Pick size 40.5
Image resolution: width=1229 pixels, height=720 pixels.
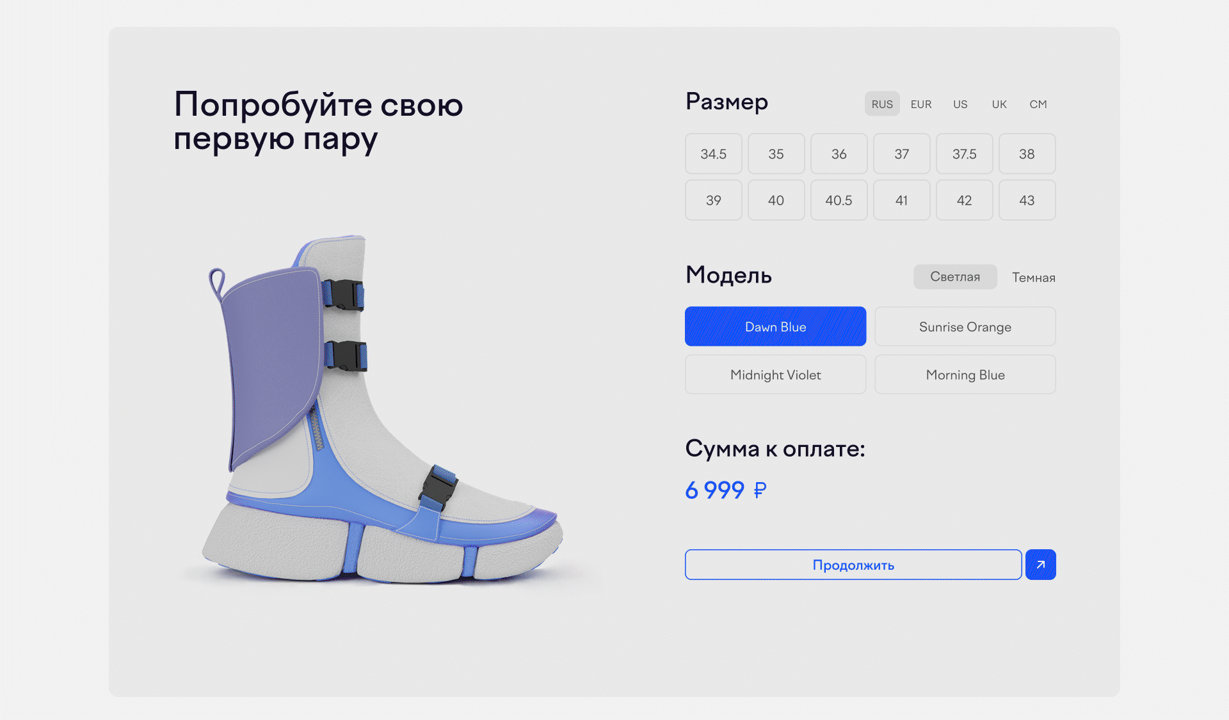pos(839,201)
